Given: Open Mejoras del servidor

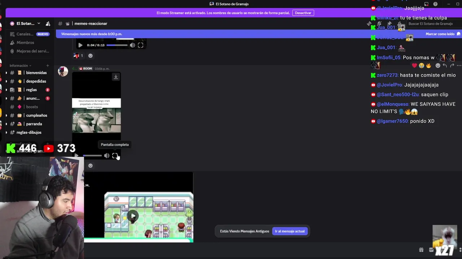Looking at the screenshot, I should (x=30, y=51).
